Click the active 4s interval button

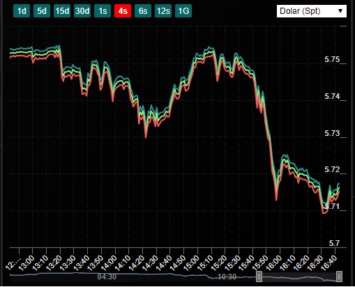click(x=123, y=11)
